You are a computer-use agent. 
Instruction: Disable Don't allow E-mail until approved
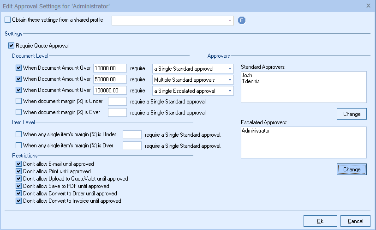pyautogui.click(x=18, y=164)
